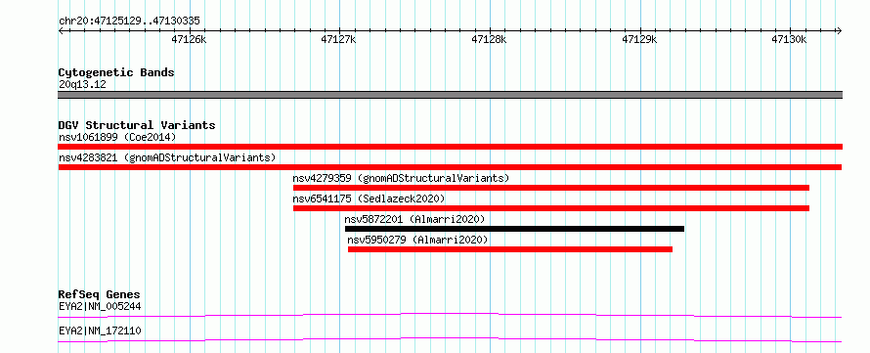Screen dimensions: 870x353
Task: Open nsv1061899 (Coe2014) label
Action: 117,137
